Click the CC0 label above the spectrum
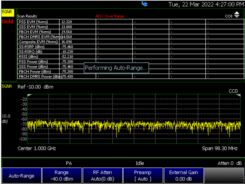The image size is (245, 184). (233, 91)
